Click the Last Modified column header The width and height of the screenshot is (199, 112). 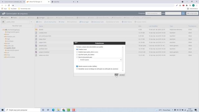click(153, 26)
